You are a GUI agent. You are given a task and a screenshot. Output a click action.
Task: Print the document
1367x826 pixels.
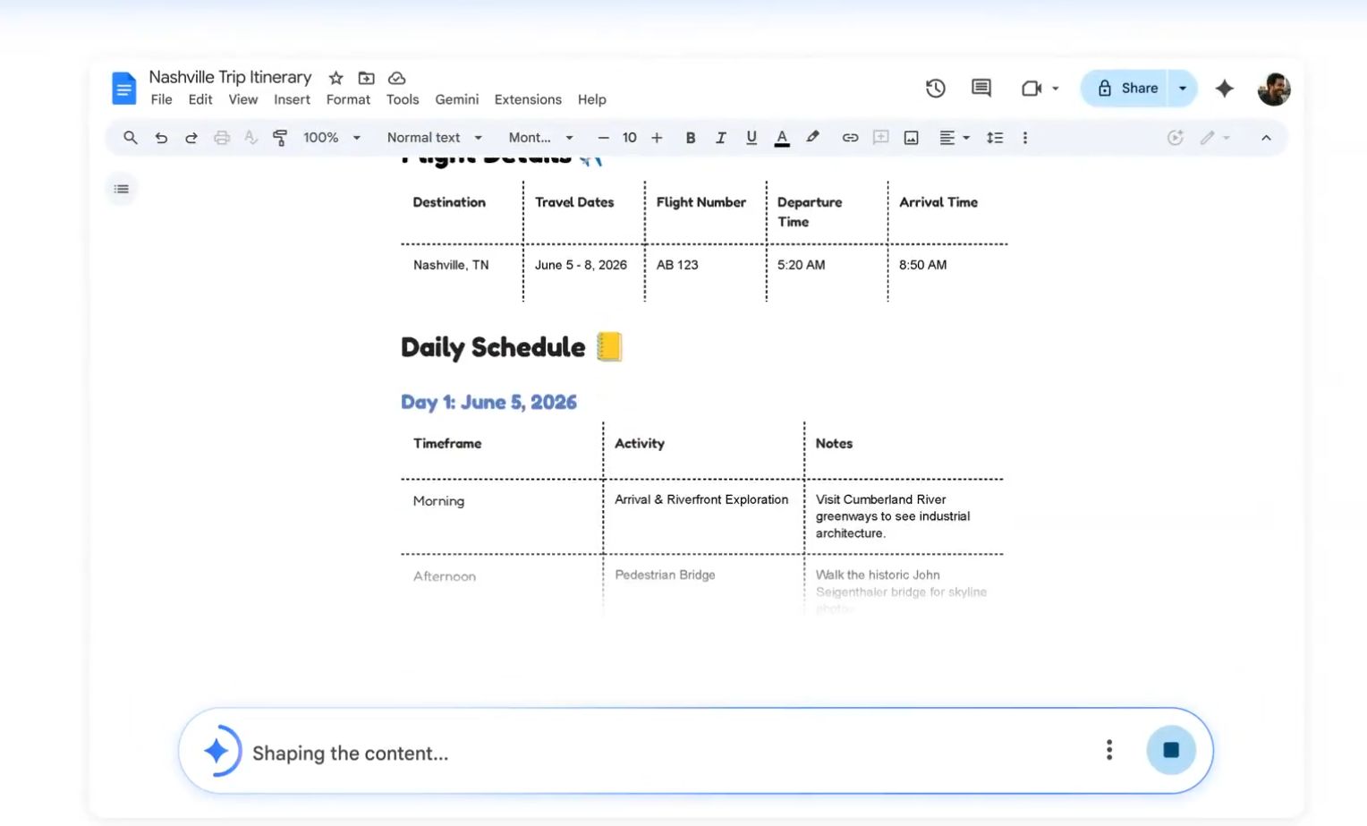(222, 138)
